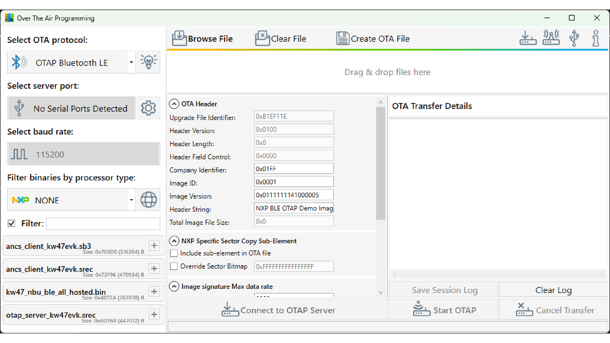The width and height of the screenshot is (610, 343).
Task: Click the download-to-device icon in top toolbar
Action: (x=528, y=38)
